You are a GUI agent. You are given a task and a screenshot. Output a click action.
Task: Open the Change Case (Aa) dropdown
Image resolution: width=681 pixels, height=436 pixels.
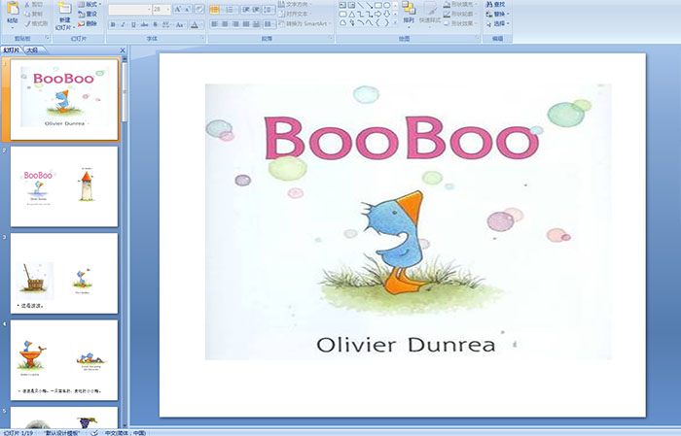(180, 24)
